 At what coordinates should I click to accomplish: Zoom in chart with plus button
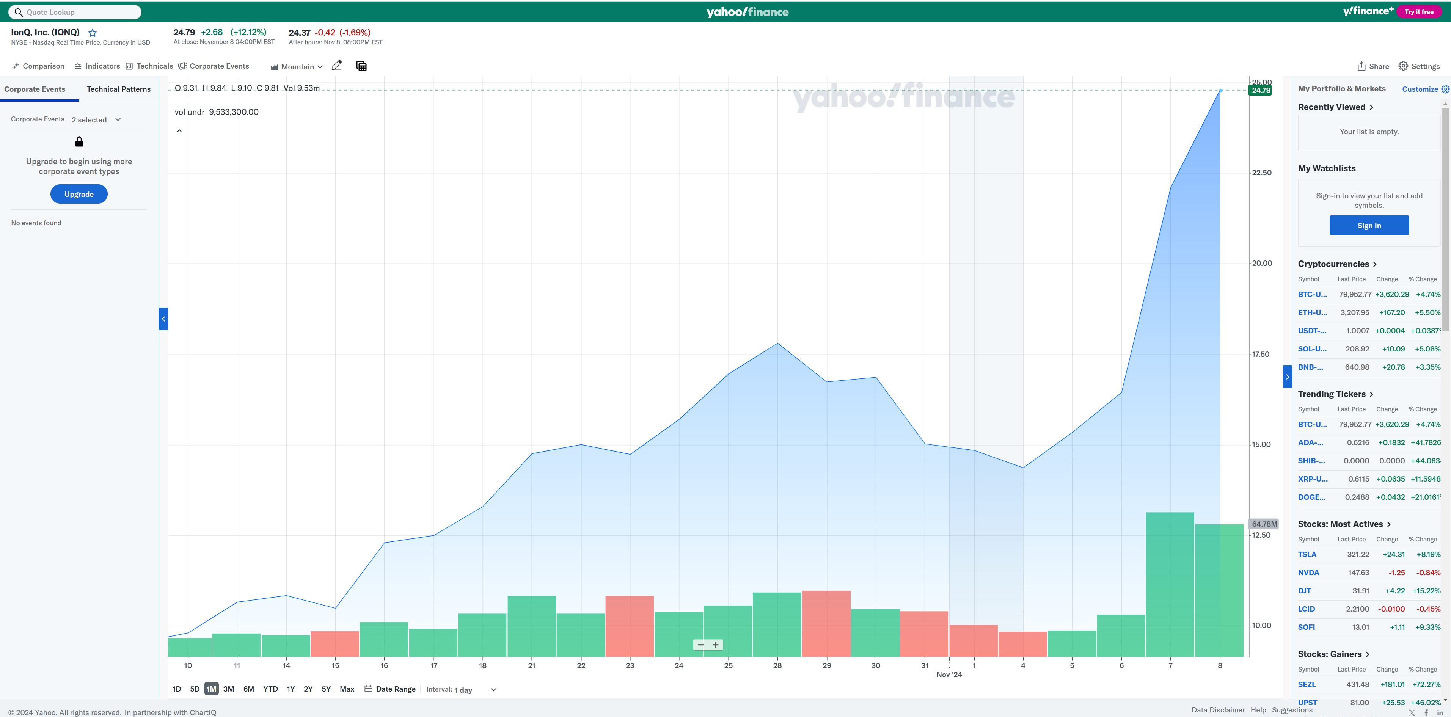[x=715, y=645]
